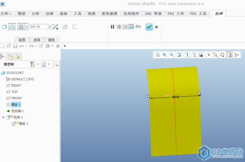This screenshot has height=162, width=245.
Task: Switch to the PDX 工具 ribbon tab
Action: [198, 13]
